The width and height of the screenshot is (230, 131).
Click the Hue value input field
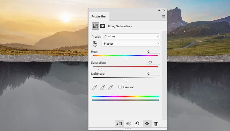click(x=153, y=52)
